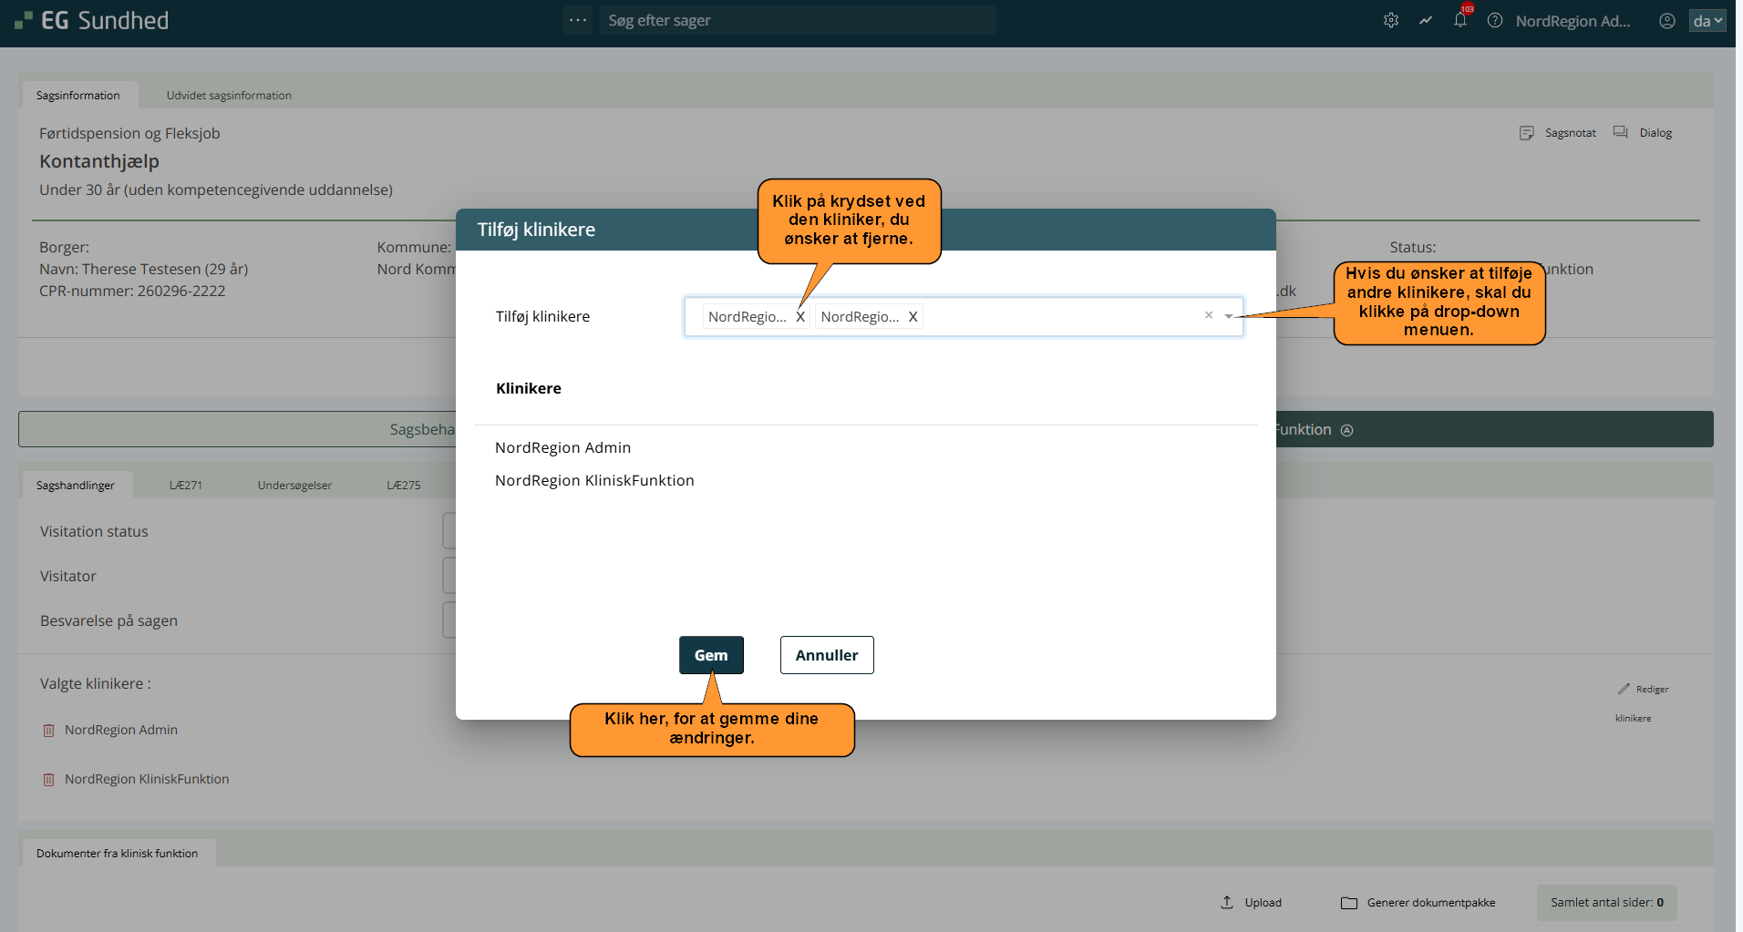Open the three-dot menu beside search
Screen dimensions: 1743x932
pos(578,20)
